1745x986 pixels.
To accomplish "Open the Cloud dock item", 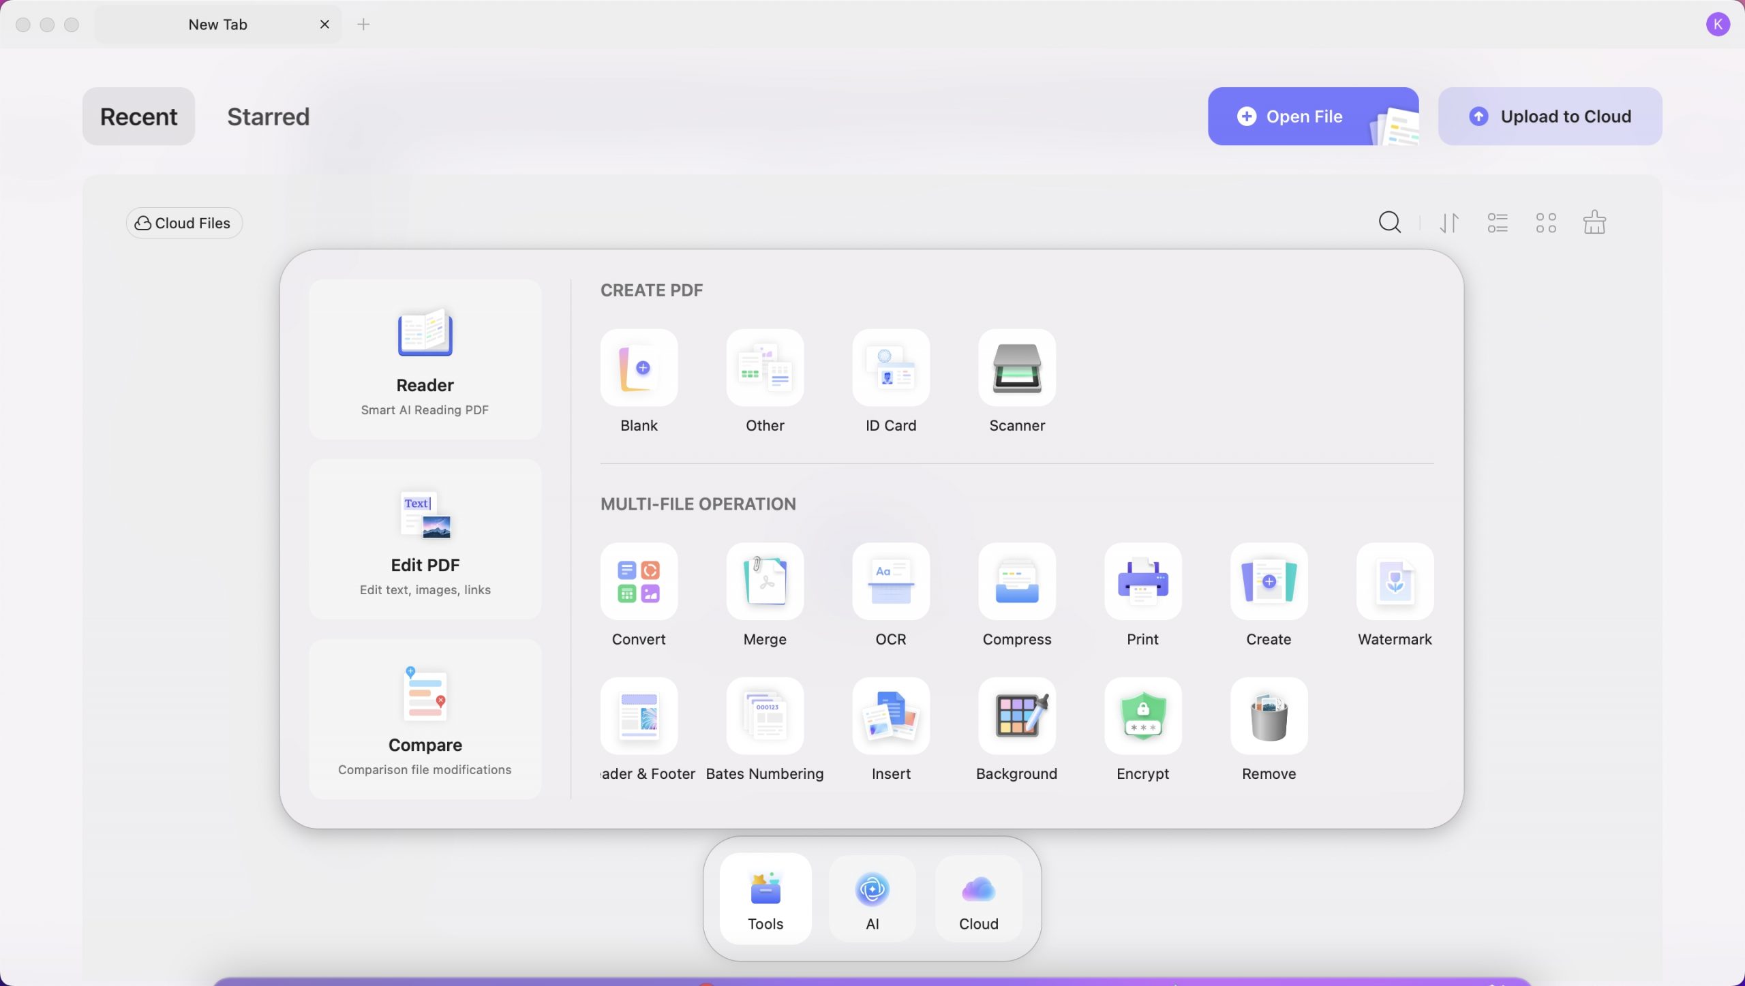I will (x=979, y=899).
